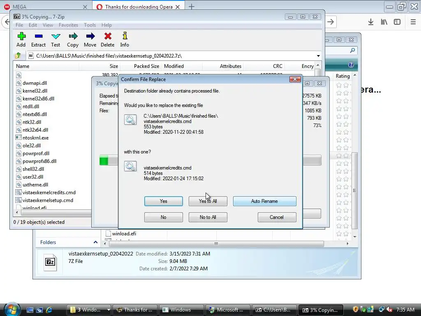Open the Edit menu

pyautogui.click(x=33, y=25)
